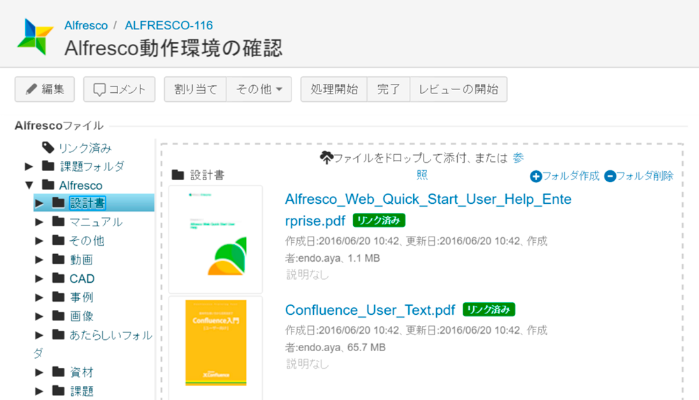Click リンク済み badge beside Confluence_User_Text.pdf
This screenshot has height=400, width=699.
pos(489,309)
